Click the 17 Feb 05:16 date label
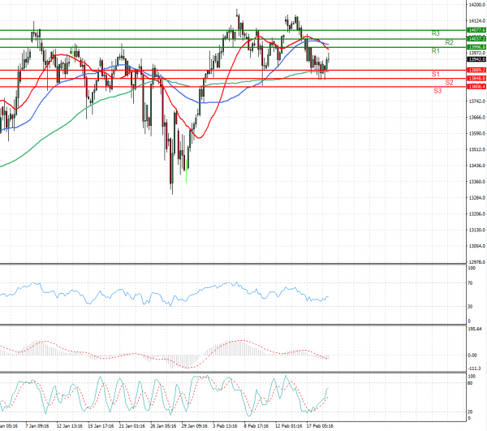This screenshot has height=431, width=487. coord(320,425)
